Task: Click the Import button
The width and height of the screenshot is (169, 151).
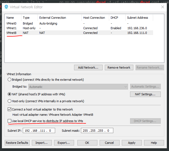Action: tap(42, 143)
